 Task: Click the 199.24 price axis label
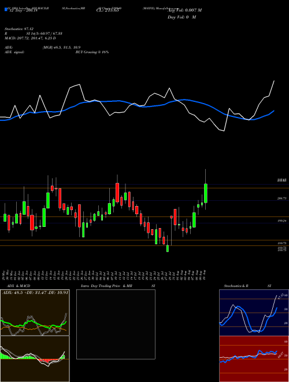point(281,221)
